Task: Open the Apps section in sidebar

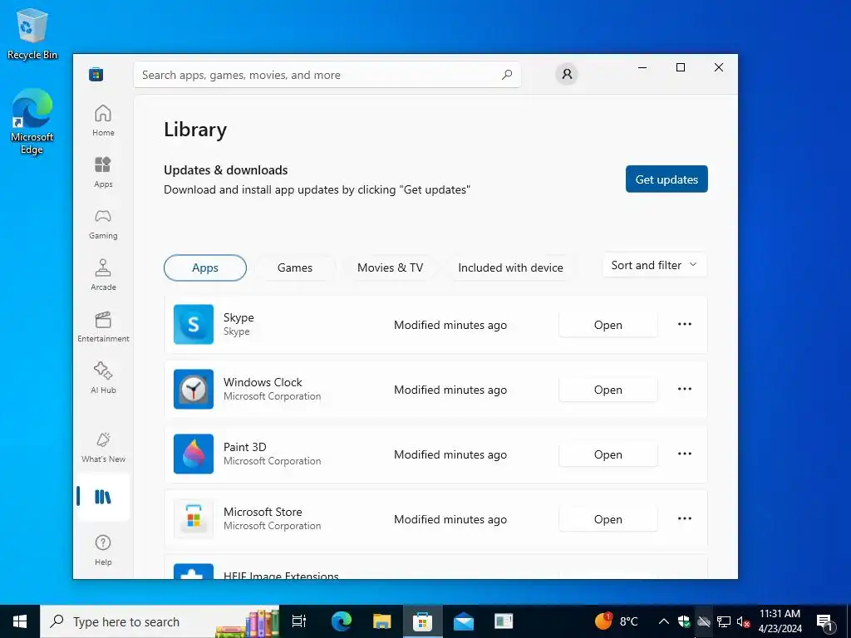Action: click(103, 172)
